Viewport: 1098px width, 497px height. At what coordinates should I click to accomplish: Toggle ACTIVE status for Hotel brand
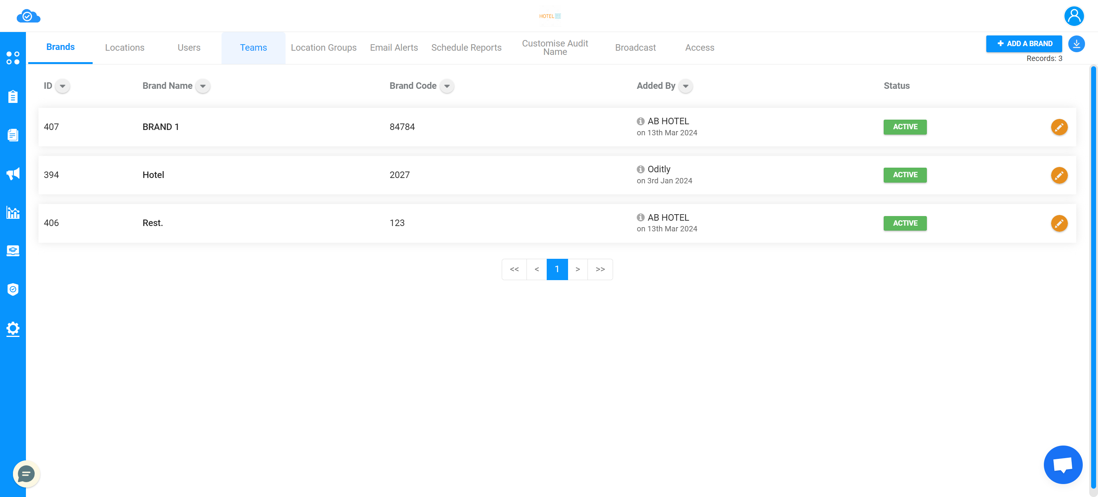point(905,175)
